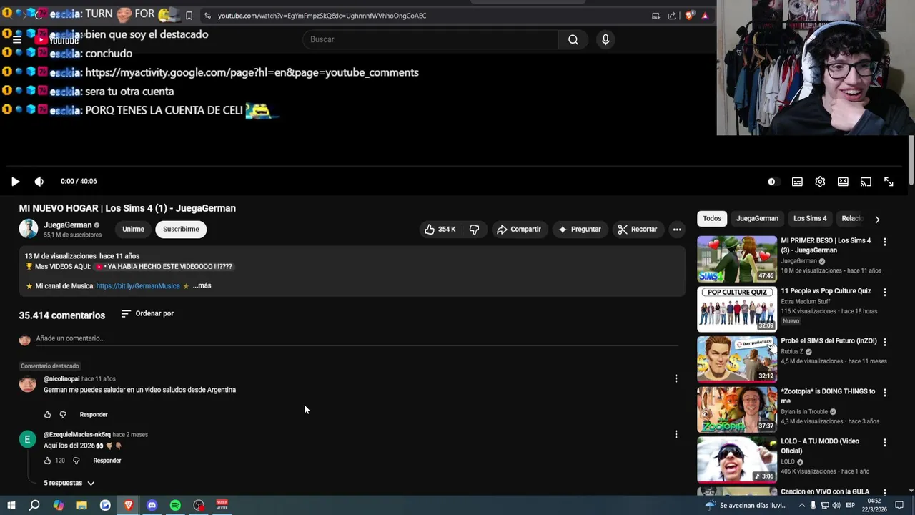Click the Añade un comentario field
Screen dimensions: 915x515
click(357, 339)
